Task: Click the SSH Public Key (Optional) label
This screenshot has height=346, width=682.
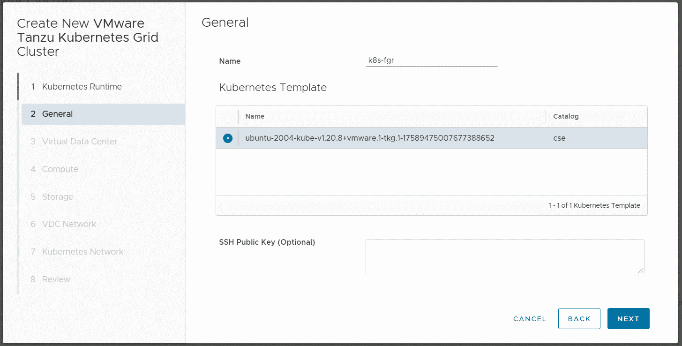Action: point(267,242)
